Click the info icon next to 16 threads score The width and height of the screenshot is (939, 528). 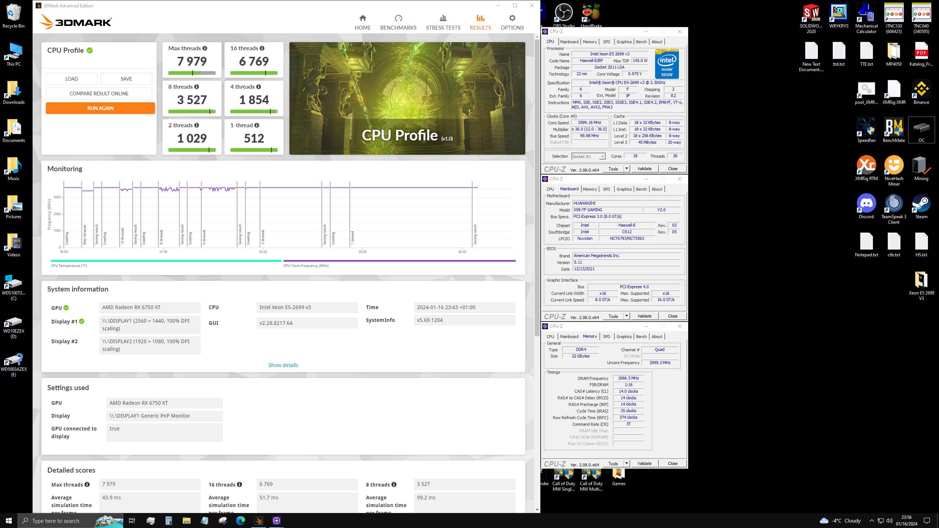[262, 48]
